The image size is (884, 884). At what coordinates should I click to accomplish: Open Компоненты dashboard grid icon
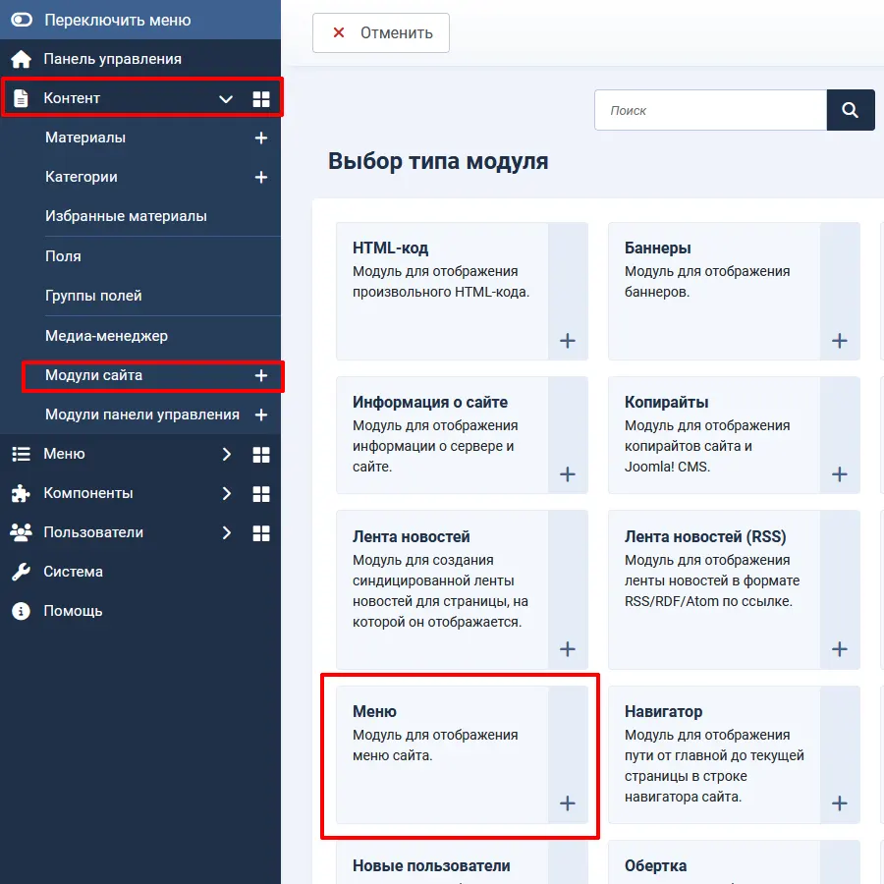261,494
